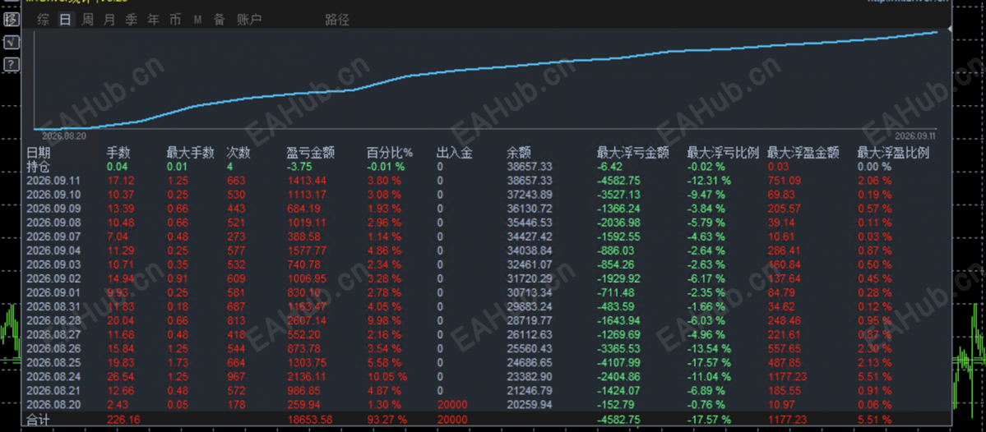Select the 2026.08.21 date row

tap(53, 389)
